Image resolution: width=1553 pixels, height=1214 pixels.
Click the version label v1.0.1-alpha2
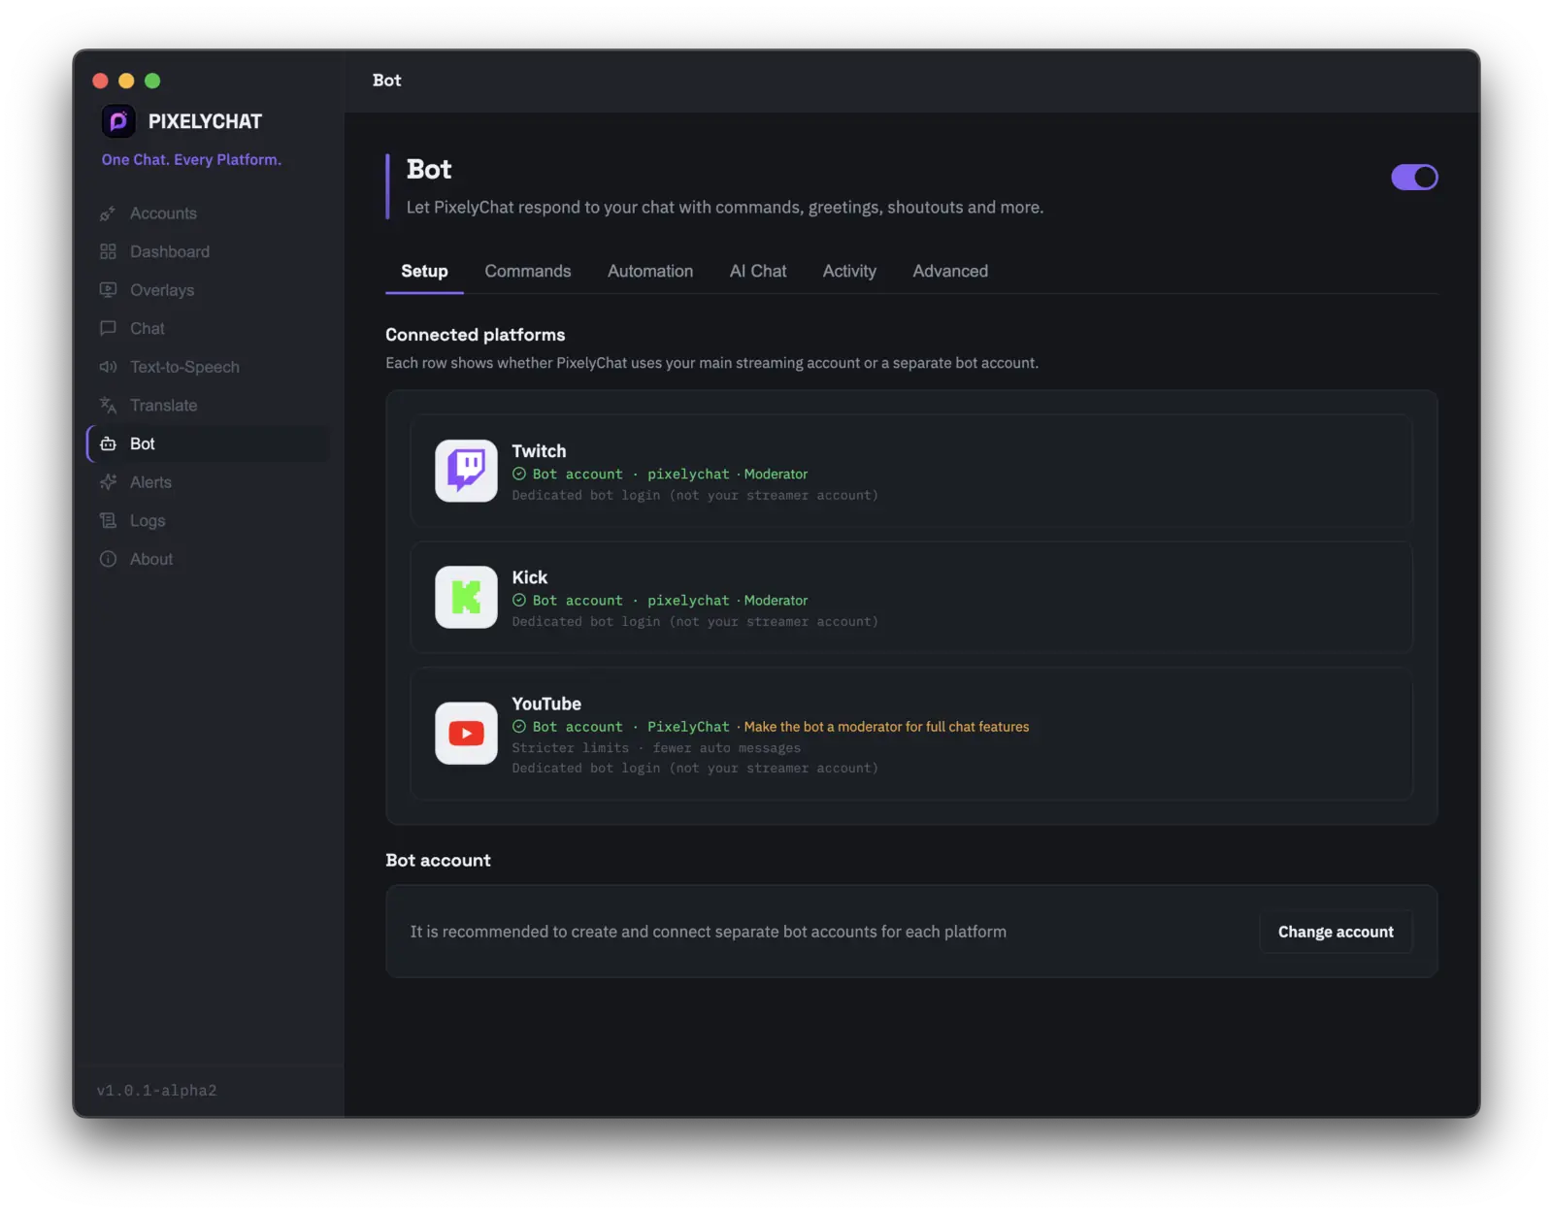coord(156,1090)
